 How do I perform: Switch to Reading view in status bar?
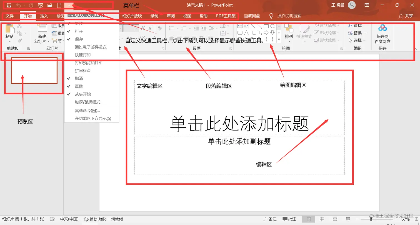pyautogui.click(x=335, y=219)
